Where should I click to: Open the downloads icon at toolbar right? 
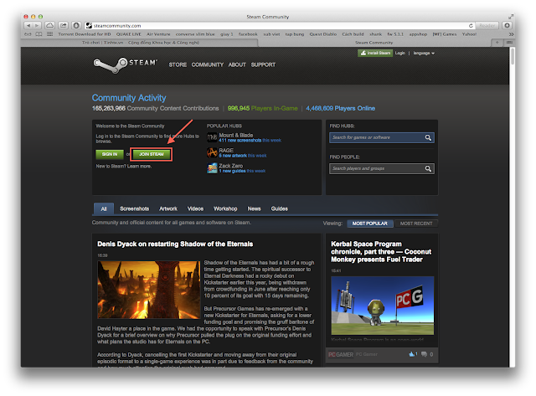click(x=507, y=26)
